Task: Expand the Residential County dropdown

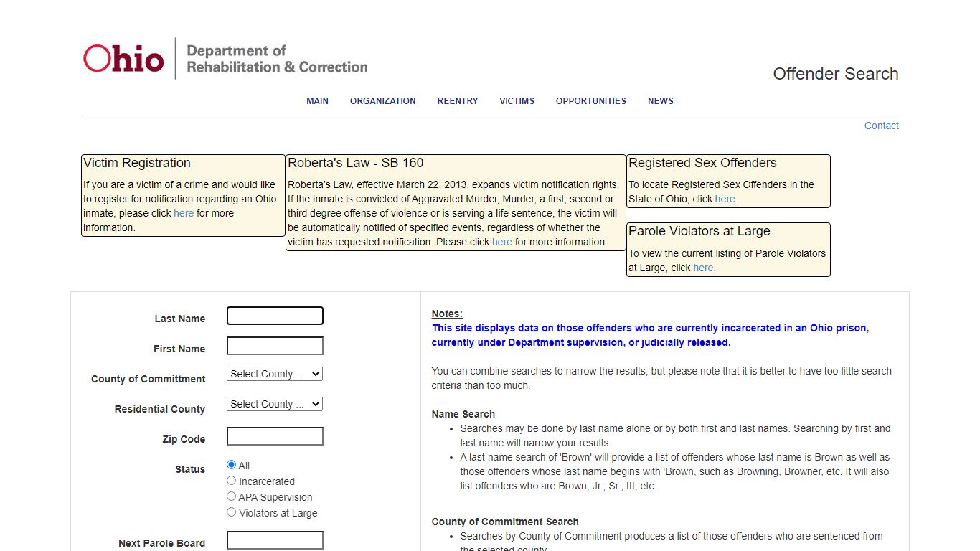Action: pos(275,404)
